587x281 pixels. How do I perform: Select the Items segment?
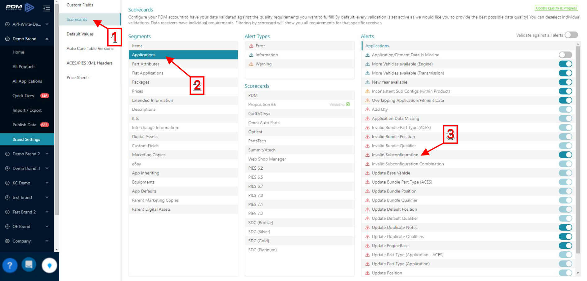coord(183,46)
